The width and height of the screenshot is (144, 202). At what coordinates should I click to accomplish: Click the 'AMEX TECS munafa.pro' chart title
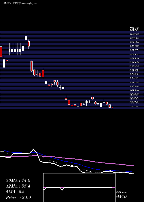click(x=20, y=3)
